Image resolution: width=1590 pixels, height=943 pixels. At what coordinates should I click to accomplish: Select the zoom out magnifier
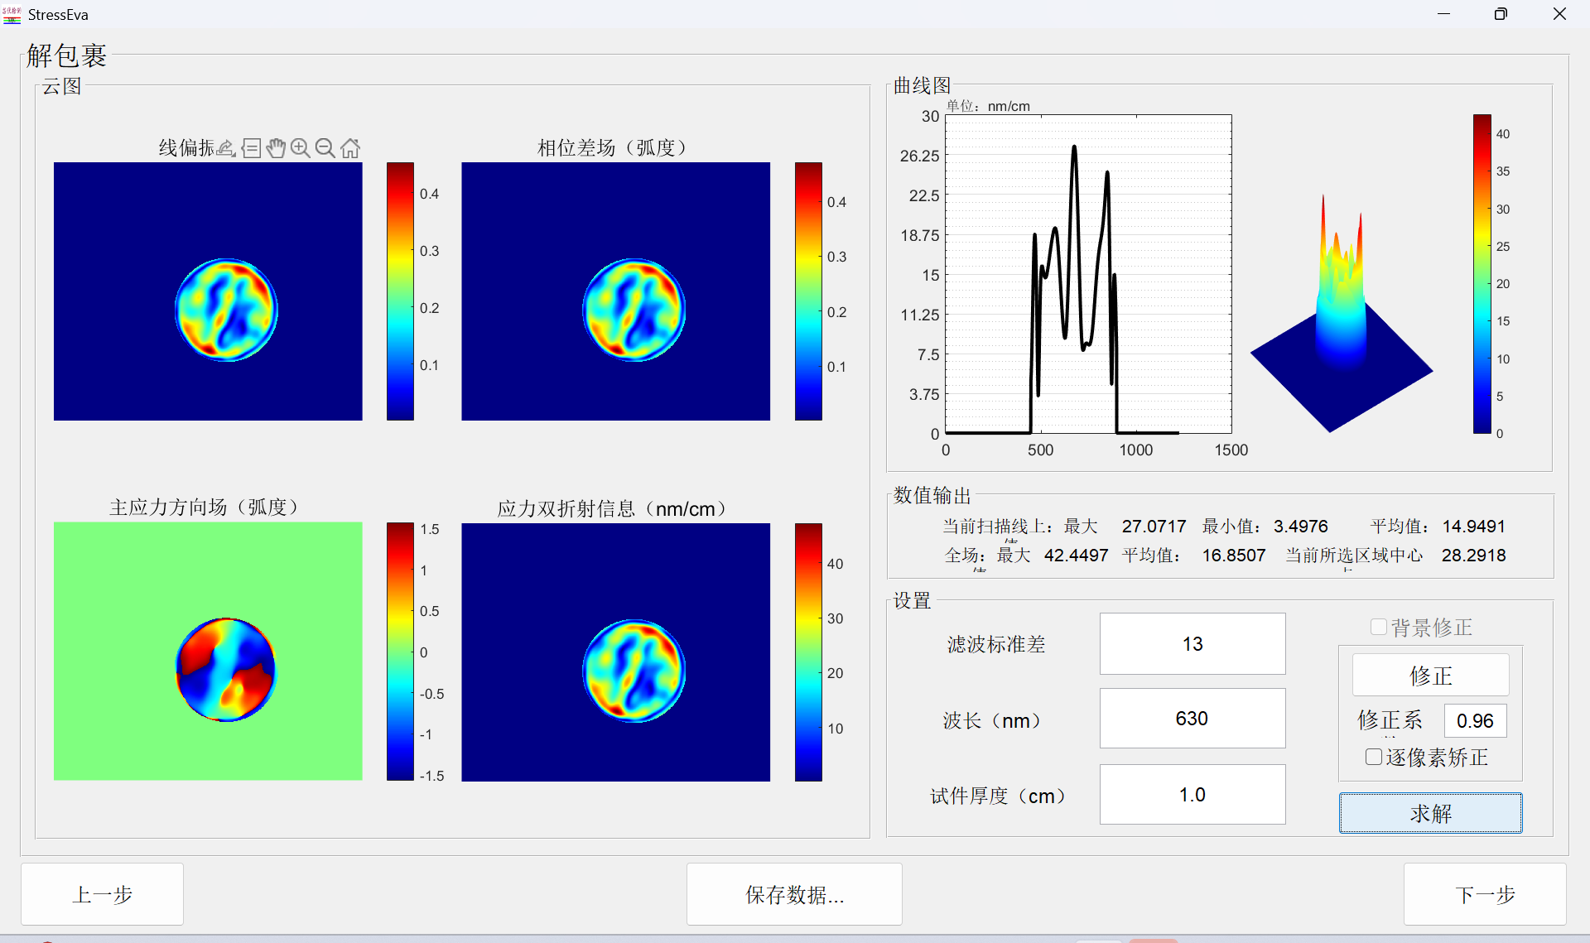point(325,148)
